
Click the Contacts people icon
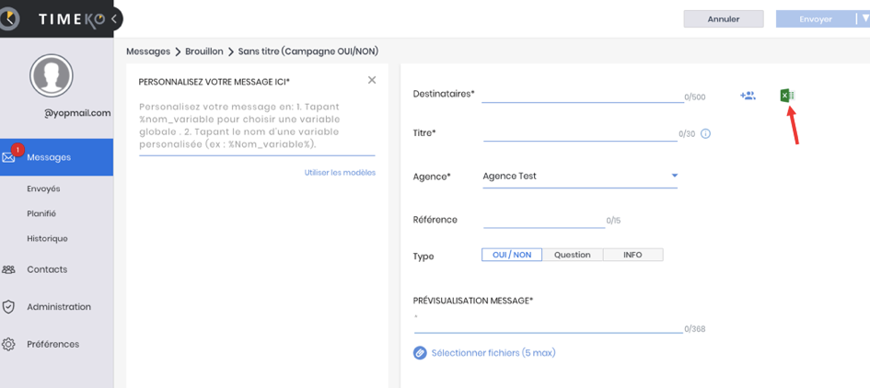[8, 269]
